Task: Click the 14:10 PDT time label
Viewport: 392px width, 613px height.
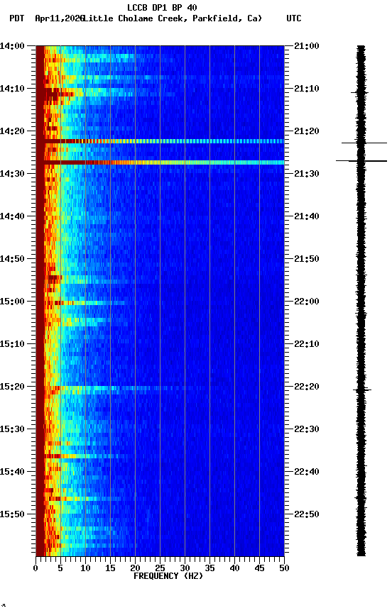Action: 12,89
